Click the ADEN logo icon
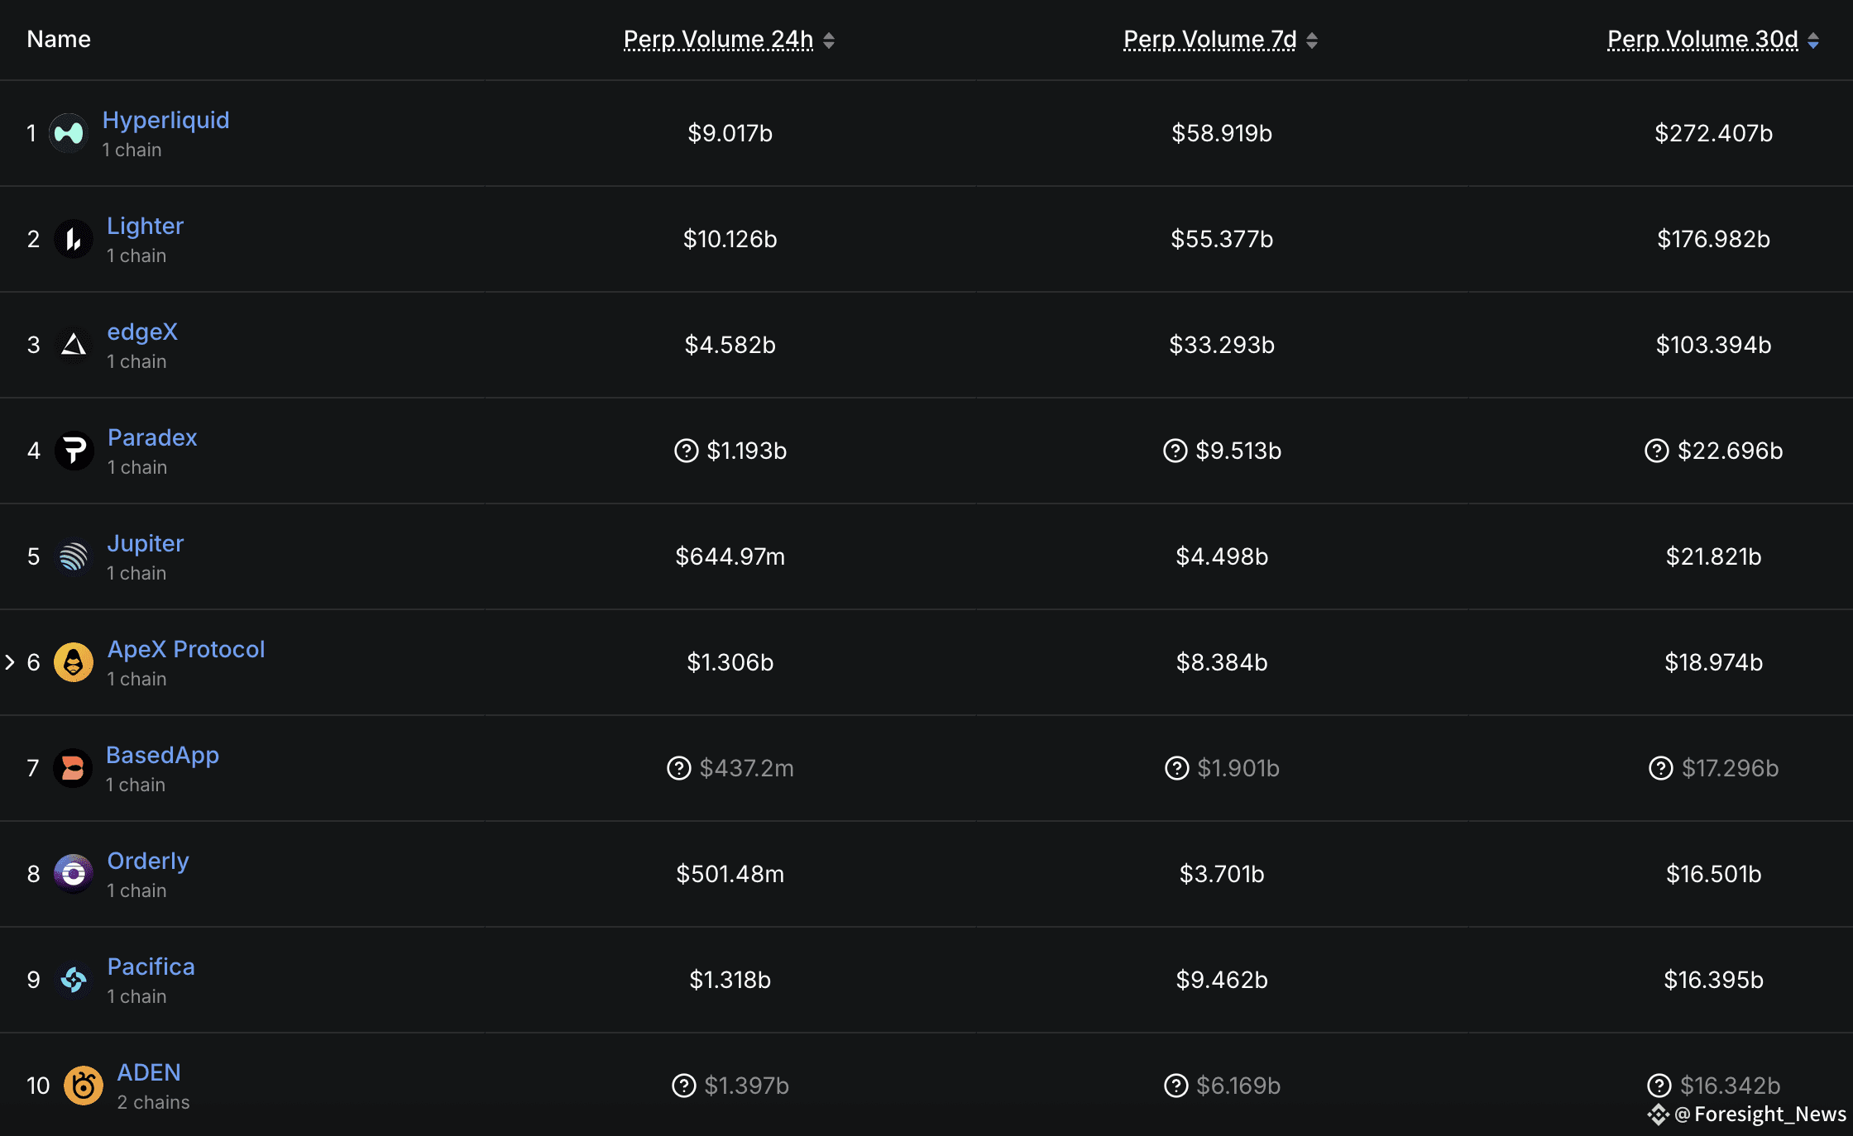Screen dimensions: 1853x1136 tap(84, 1086)
